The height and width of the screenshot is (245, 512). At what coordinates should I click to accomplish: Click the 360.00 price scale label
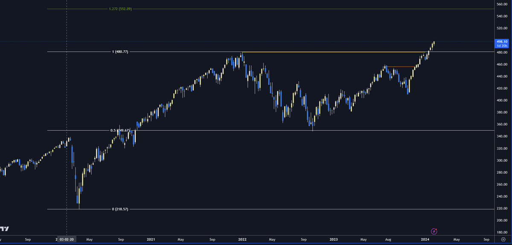point(501,124)
